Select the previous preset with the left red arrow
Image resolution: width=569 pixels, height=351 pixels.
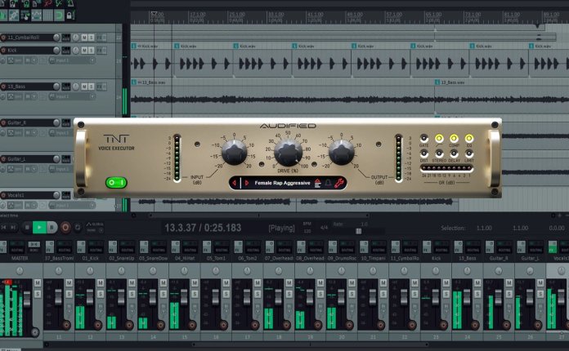[x=234, y=183]
